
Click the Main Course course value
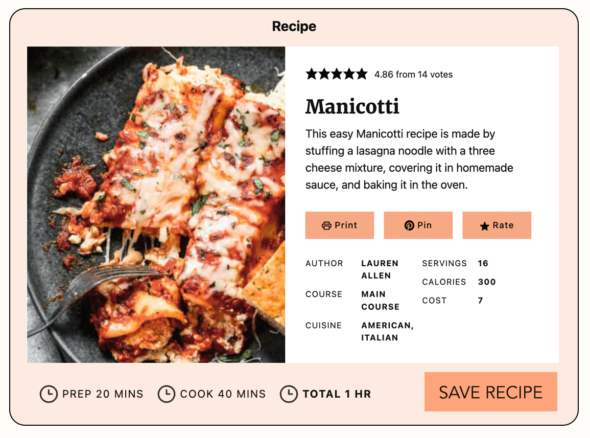380,301
